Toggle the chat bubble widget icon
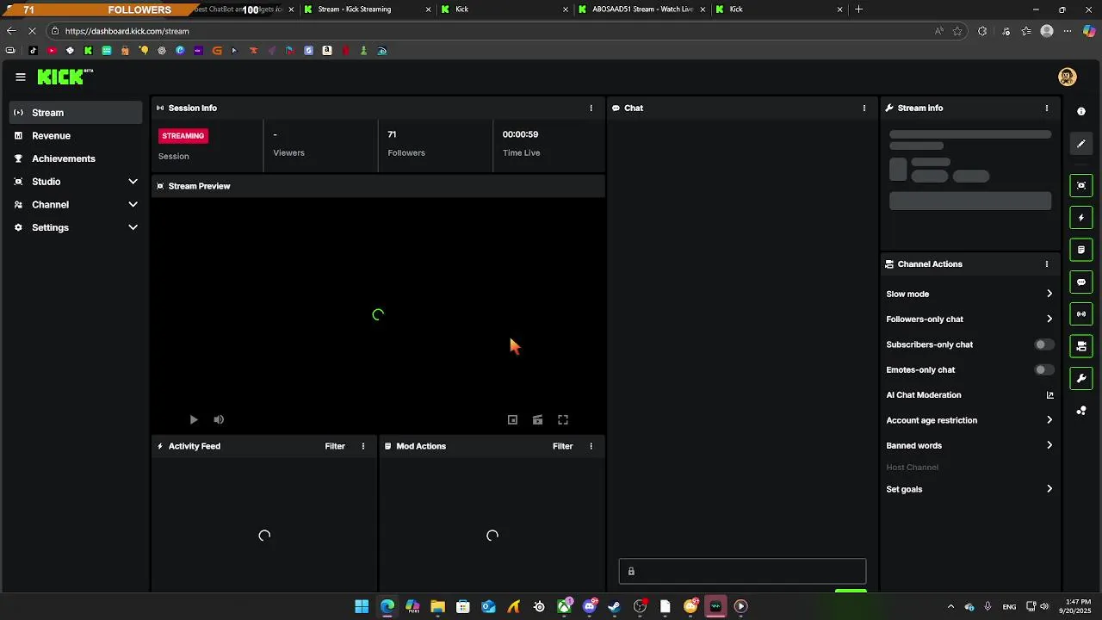 [x=1081, y=282]
